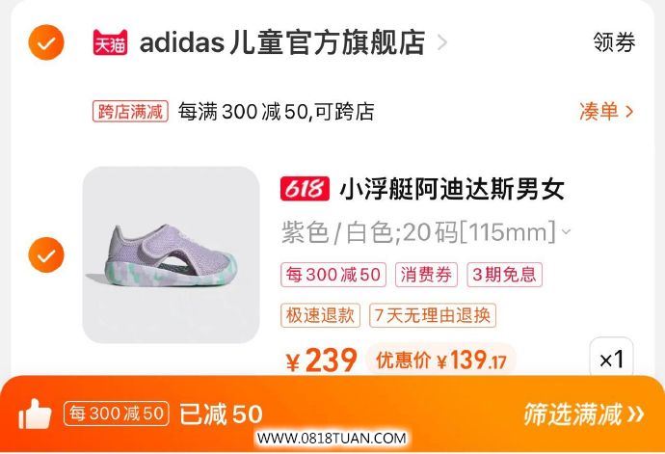Expand the 紫色/白色 20码 size selector
This screenshot has width=665, height=454.
(x=426, y=232)
